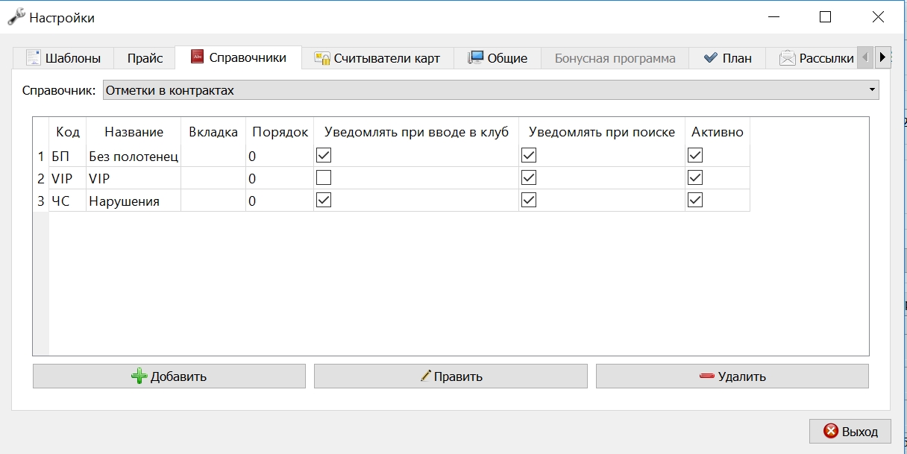Toggle Активно checkbox for VIP row
This screenshot has height=454, width=907.
tap(695, 178)
